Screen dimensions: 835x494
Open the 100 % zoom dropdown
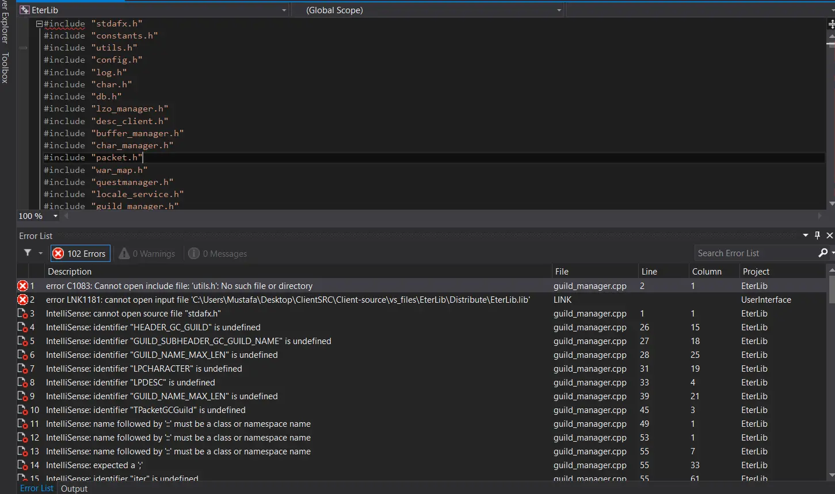(x=55, y=216)
